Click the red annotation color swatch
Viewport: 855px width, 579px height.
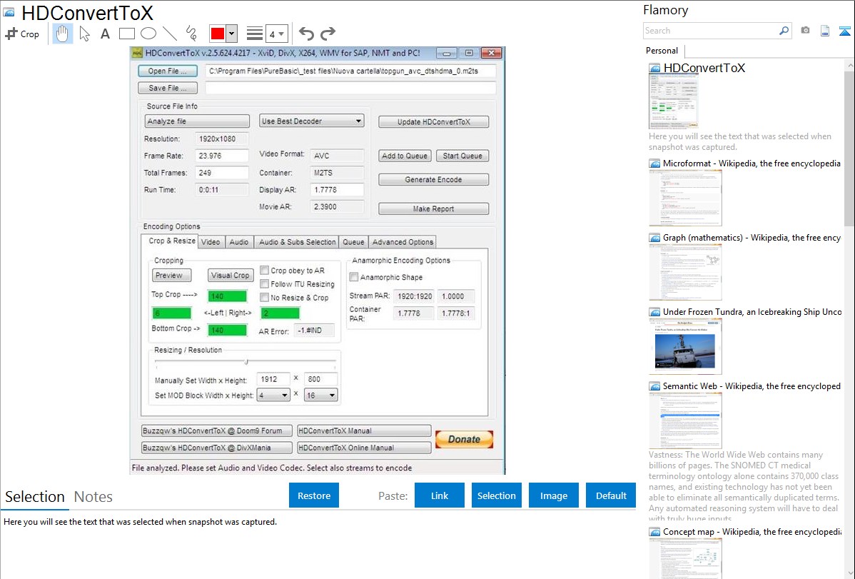pyautogui.click(x=218, y=34)
